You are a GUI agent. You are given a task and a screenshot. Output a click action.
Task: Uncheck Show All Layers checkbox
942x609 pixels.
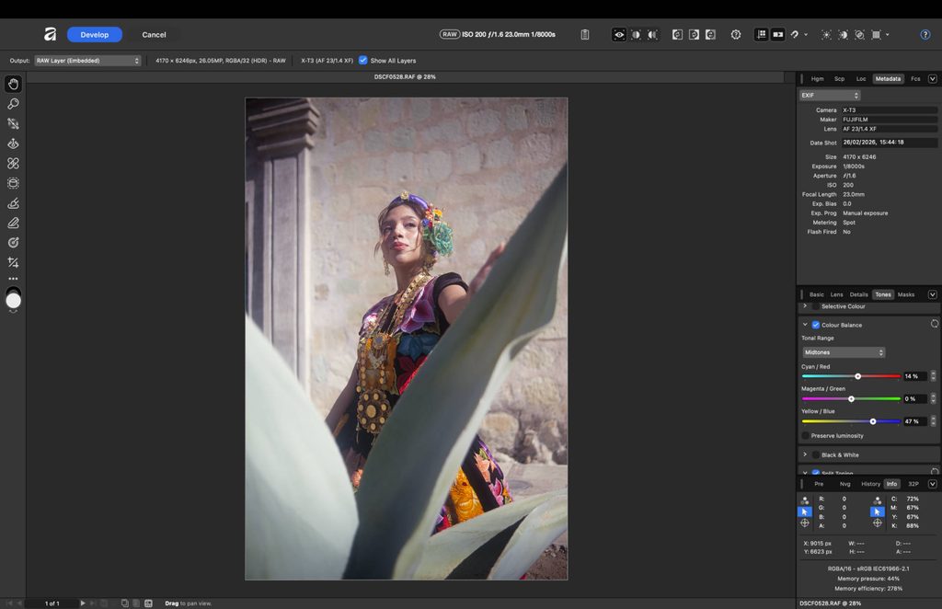coord(362,60)
